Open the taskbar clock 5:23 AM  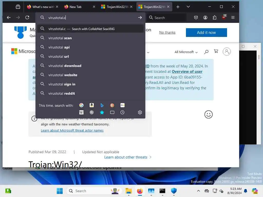234,191
